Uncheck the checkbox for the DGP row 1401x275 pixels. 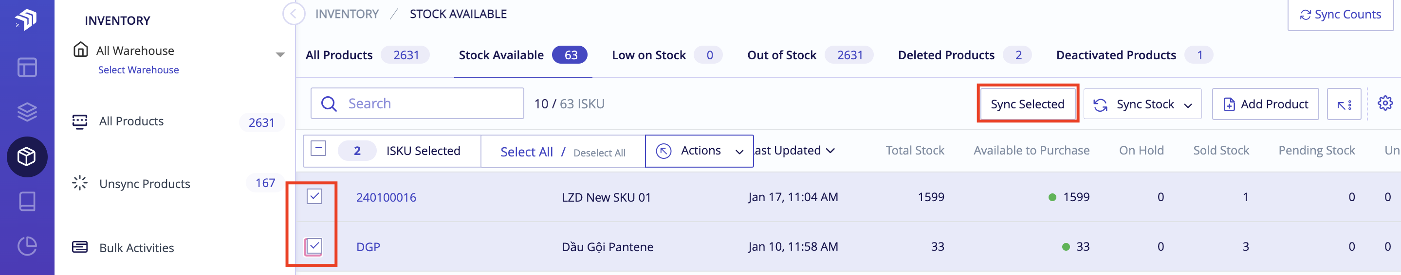[x=314, y=246]
